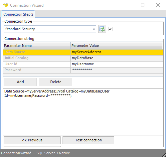
Task: Click the Parameter Value column header
Action: (x=117, y=46)
